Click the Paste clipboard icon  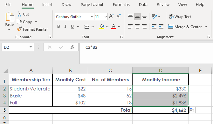pyautogui.click(x=10, y=16)
